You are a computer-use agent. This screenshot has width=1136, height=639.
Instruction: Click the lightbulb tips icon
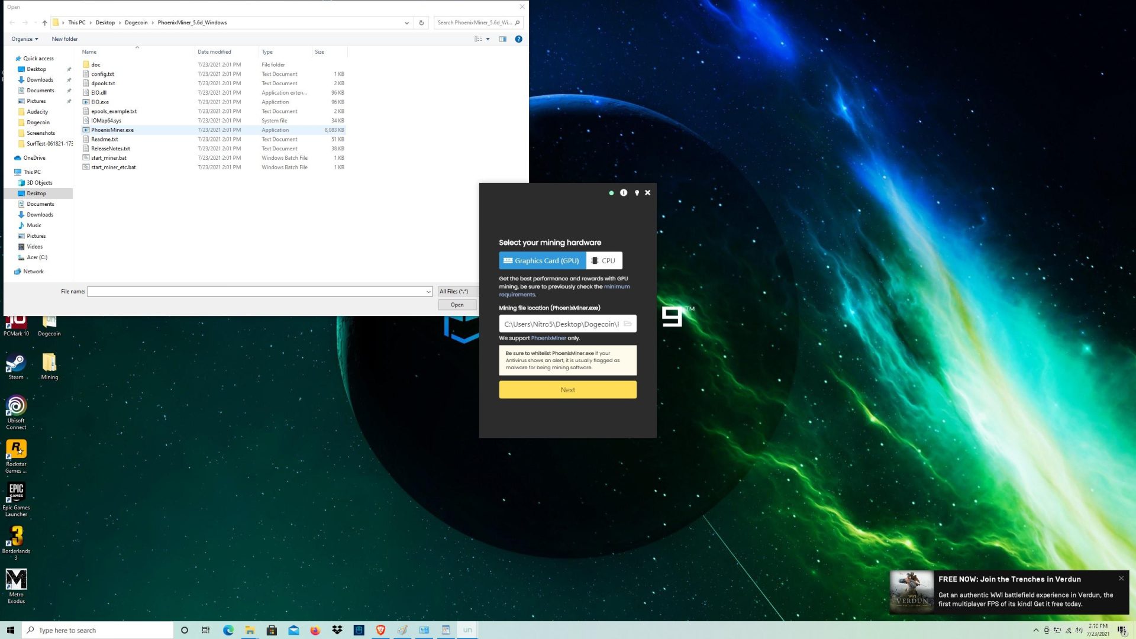coord(637,193)
